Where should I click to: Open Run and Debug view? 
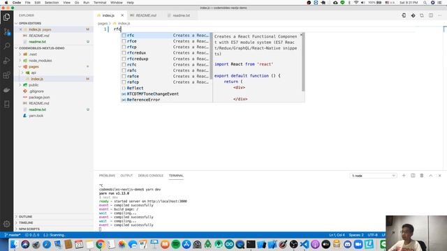click(6, 61)
